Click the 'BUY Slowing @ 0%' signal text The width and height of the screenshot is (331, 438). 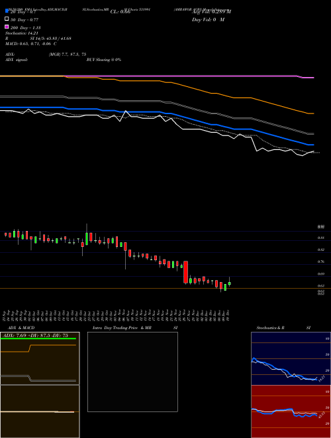[x=104, y=60]
